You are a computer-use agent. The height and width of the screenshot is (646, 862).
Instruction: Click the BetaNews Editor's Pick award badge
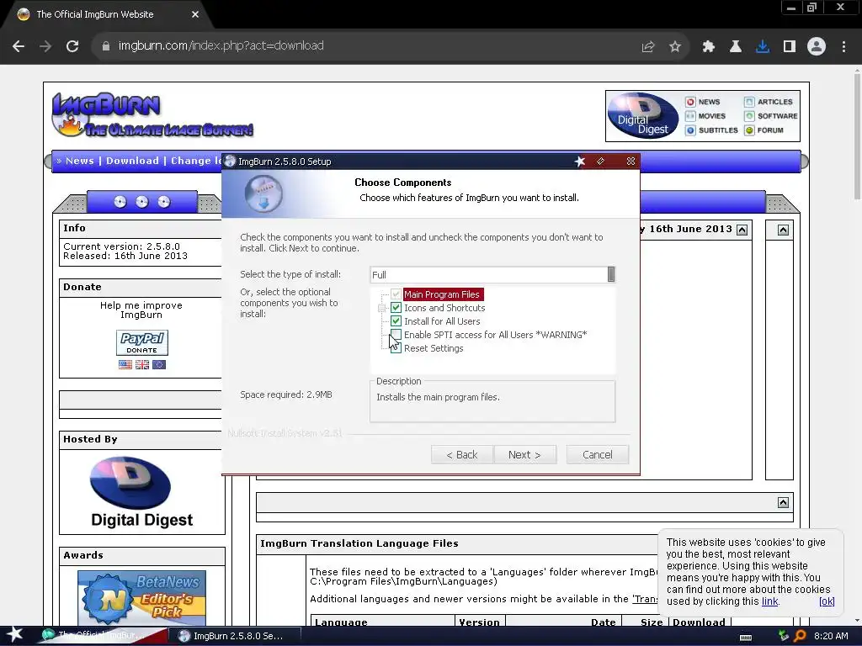coord(141,598)
